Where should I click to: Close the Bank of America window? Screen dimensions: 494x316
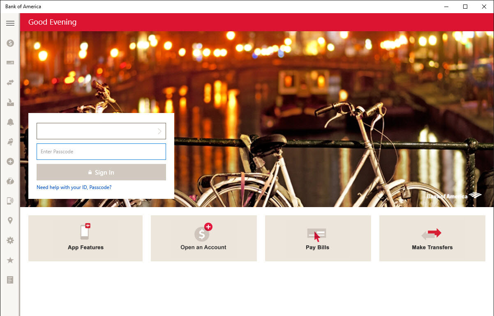[484, 7]
